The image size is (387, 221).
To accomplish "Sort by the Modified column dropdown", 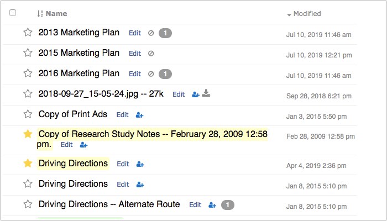I will pos(304,14).
